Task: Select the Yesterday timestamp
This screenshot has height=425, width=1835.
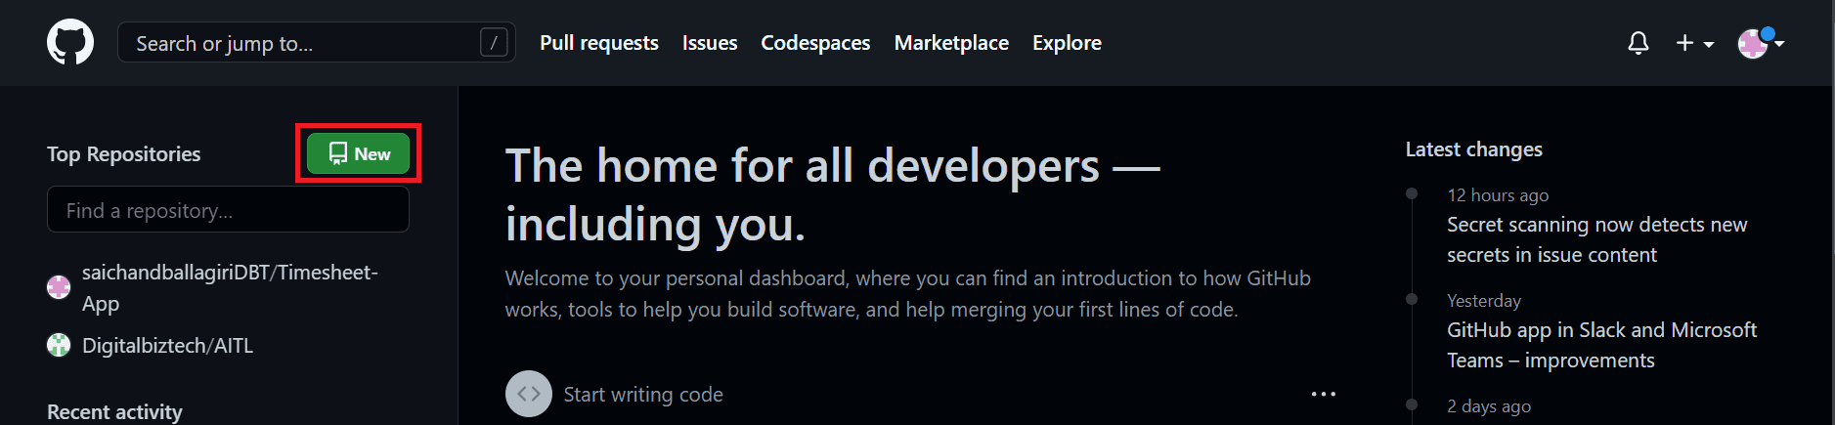Action: pos(1484,301)
